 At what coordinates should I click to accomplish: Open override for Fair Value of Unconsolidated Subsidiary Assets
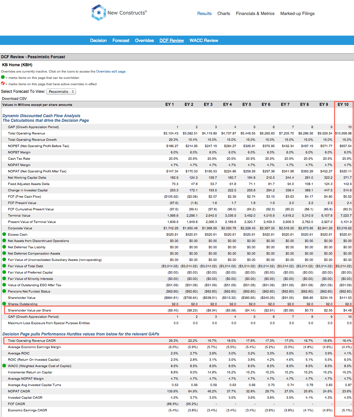pos(4,260)
